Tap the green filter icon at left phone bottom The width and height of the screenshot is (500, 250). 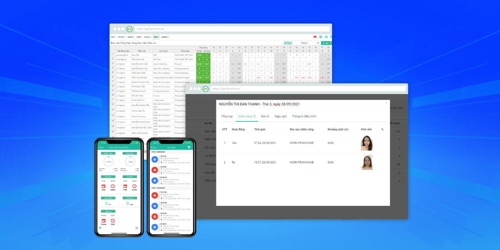(100, 228)
